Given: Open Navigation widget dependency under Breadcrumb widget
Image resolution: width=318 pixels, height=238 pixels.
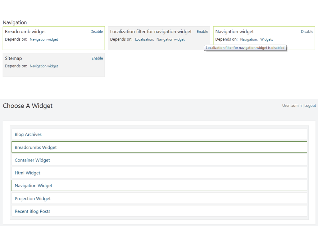Looking at the screenshot, I should pyautogui.click(x=44, y=39).
